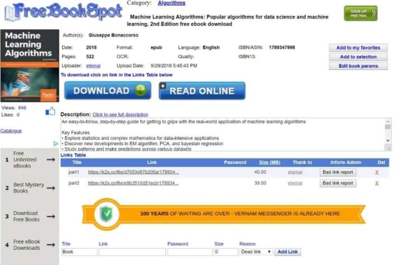396x265 pixels.
Task: Add the book to my favorites
Action: (358, 48)
